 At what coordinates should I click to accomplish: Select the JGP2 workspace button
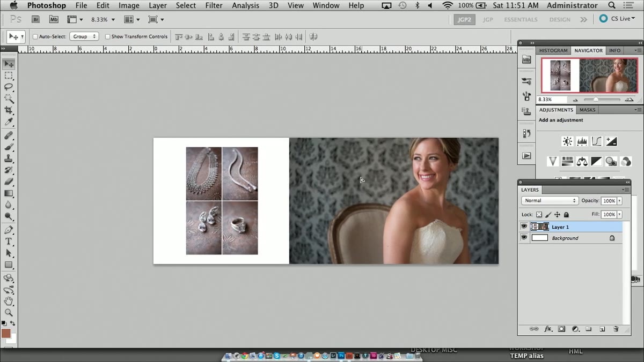(464, 19)
